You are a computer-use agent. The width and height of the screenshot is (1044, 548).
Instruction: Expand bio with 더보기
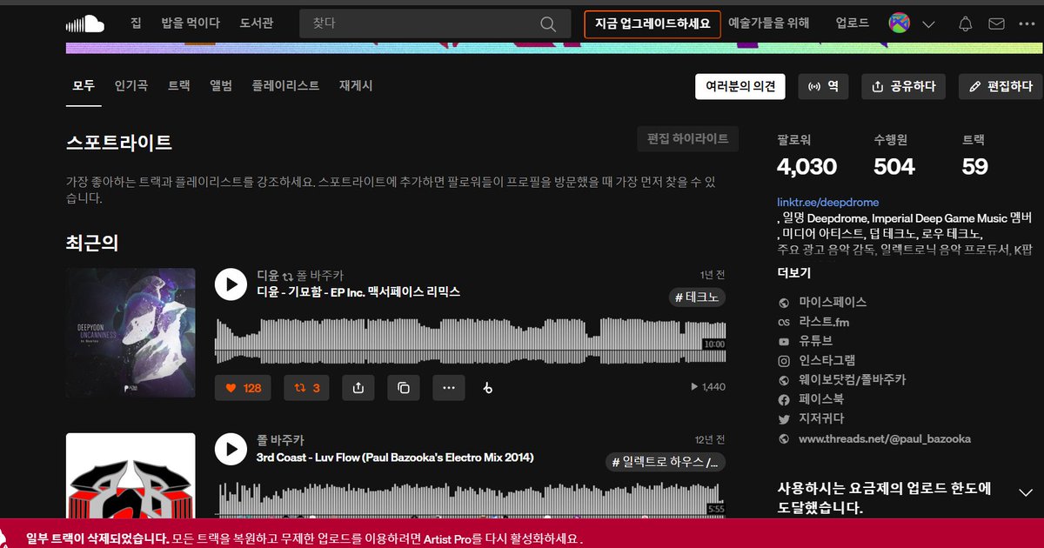click(794, 273)
